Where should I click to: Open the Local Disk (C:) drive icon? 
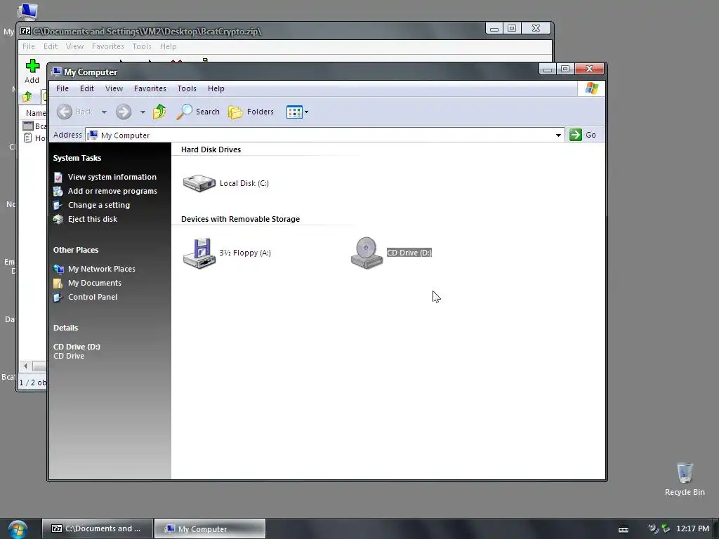coord(199,183)
